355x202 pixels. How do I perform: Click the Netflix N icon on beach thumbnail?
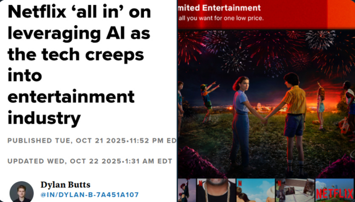click(x=240, y=183)
